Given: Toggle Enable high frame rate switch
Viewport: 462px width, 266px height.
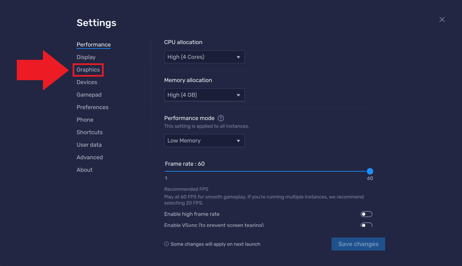Looking at the screenshot, I should pos(366,214).
